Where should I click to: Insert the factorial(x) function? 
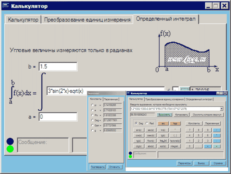175,141
